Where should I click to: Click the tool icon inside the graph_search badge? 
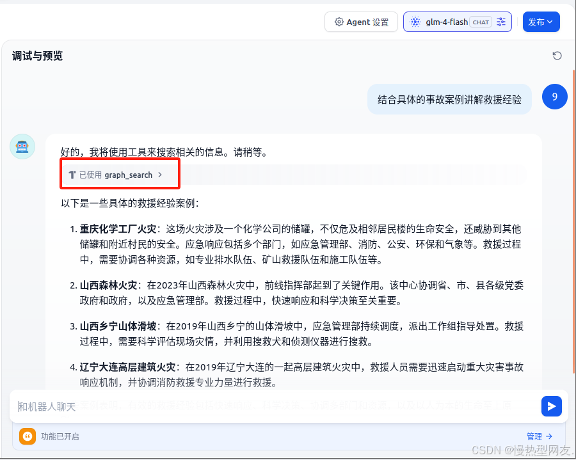72,173
